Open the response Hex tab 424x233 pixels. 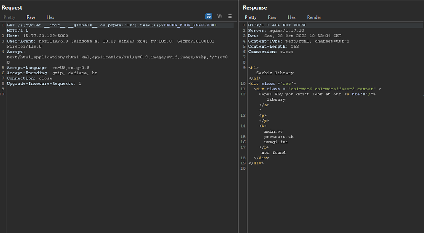coord(291,17)
